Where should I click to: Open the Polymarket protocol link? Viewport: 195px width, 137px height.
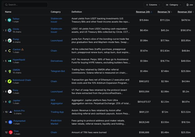point(20,121)
